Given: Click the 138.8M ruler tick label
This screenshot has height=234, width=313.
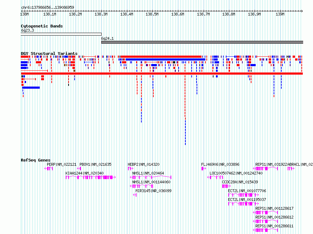Looking at the screenshot, I should coord(229,14).
